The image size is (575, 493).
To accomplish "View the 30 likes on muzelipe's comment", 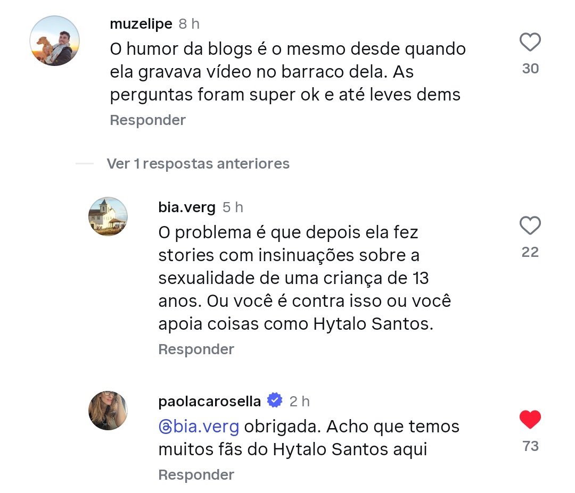I will [530, 69].
